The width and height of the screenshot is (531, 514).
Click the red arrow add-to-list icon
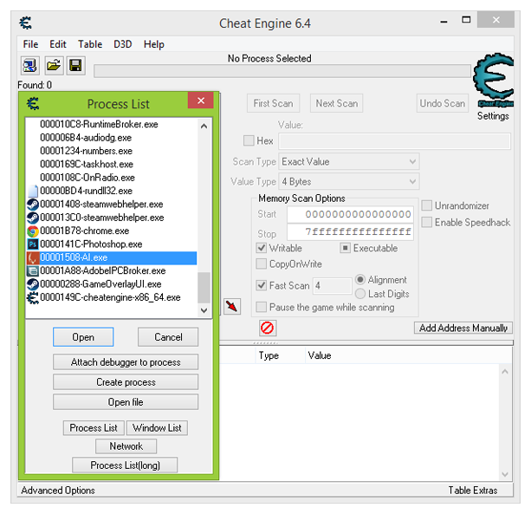[232, 306]
